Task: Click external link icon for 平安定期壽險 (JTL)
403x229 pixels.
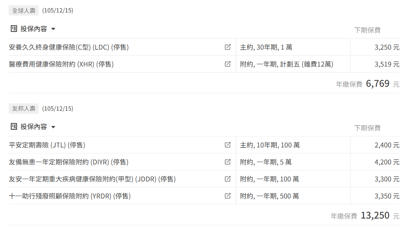Action: coord(228,145)
